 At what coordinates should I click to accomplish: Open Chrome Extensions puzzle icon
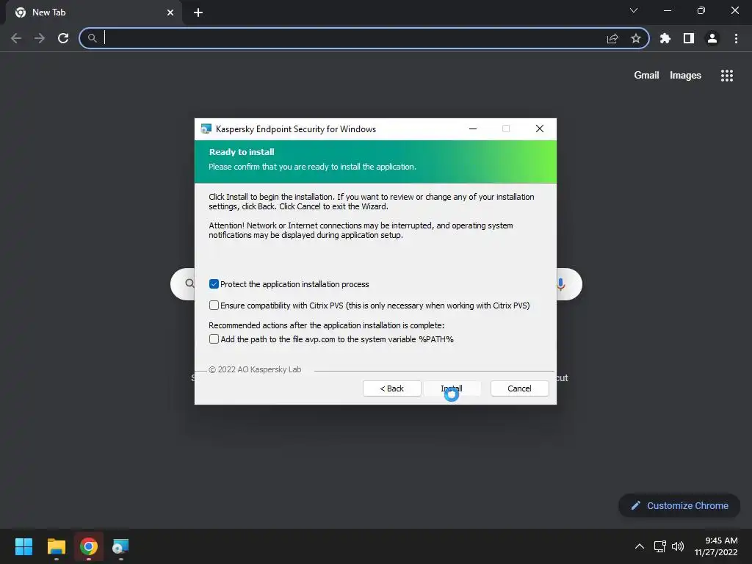(665, 38)
